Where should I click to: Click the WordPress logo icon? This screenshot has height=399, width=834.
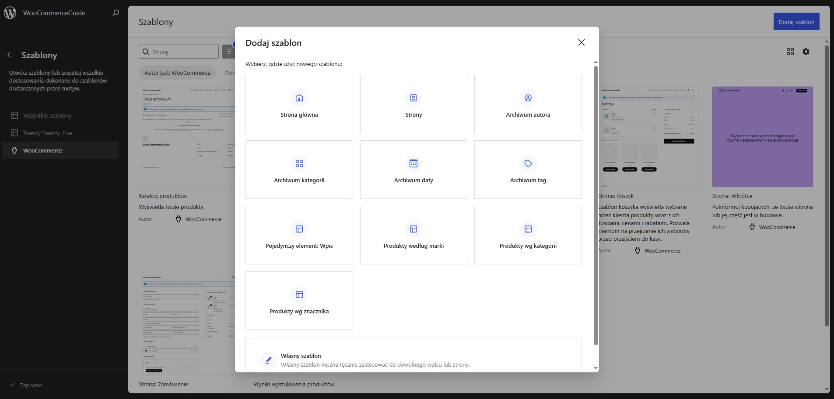pyautogui.click(x=10, y=13)
